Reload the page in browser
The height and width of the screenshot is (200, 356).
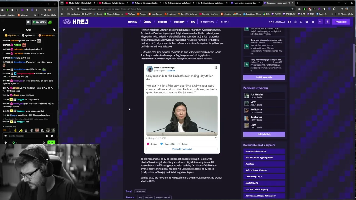point(72,9)
